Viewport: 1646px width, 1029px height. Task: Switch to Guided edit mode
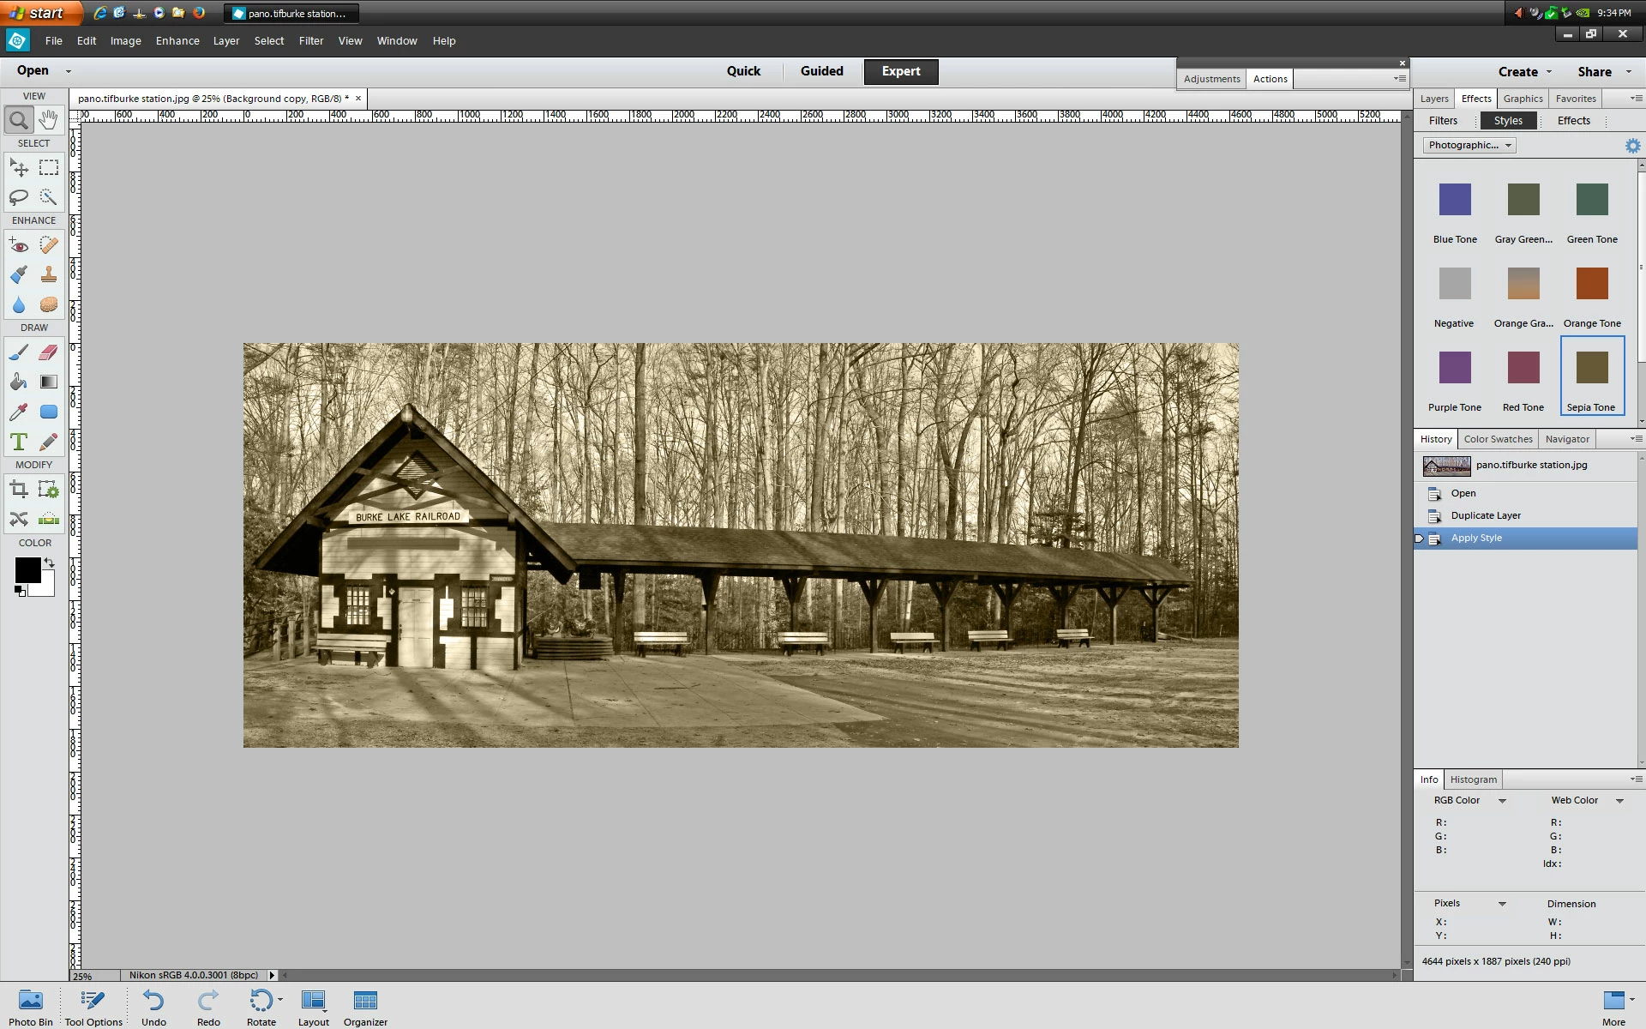click(821, 71)
